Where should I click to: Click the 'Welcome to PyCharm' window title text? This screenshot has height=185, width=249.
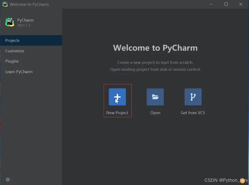29,4
